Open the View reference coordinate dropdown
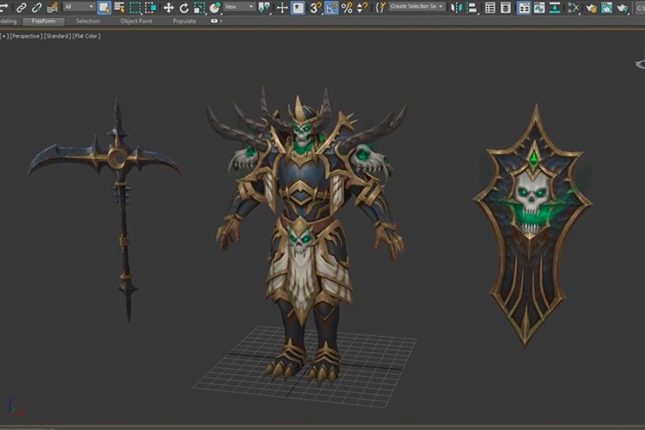 click(239, 7)
